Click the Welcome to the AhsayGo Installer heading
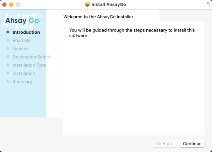The width and height of the screenshot is (212, 152). click(98, 17)
